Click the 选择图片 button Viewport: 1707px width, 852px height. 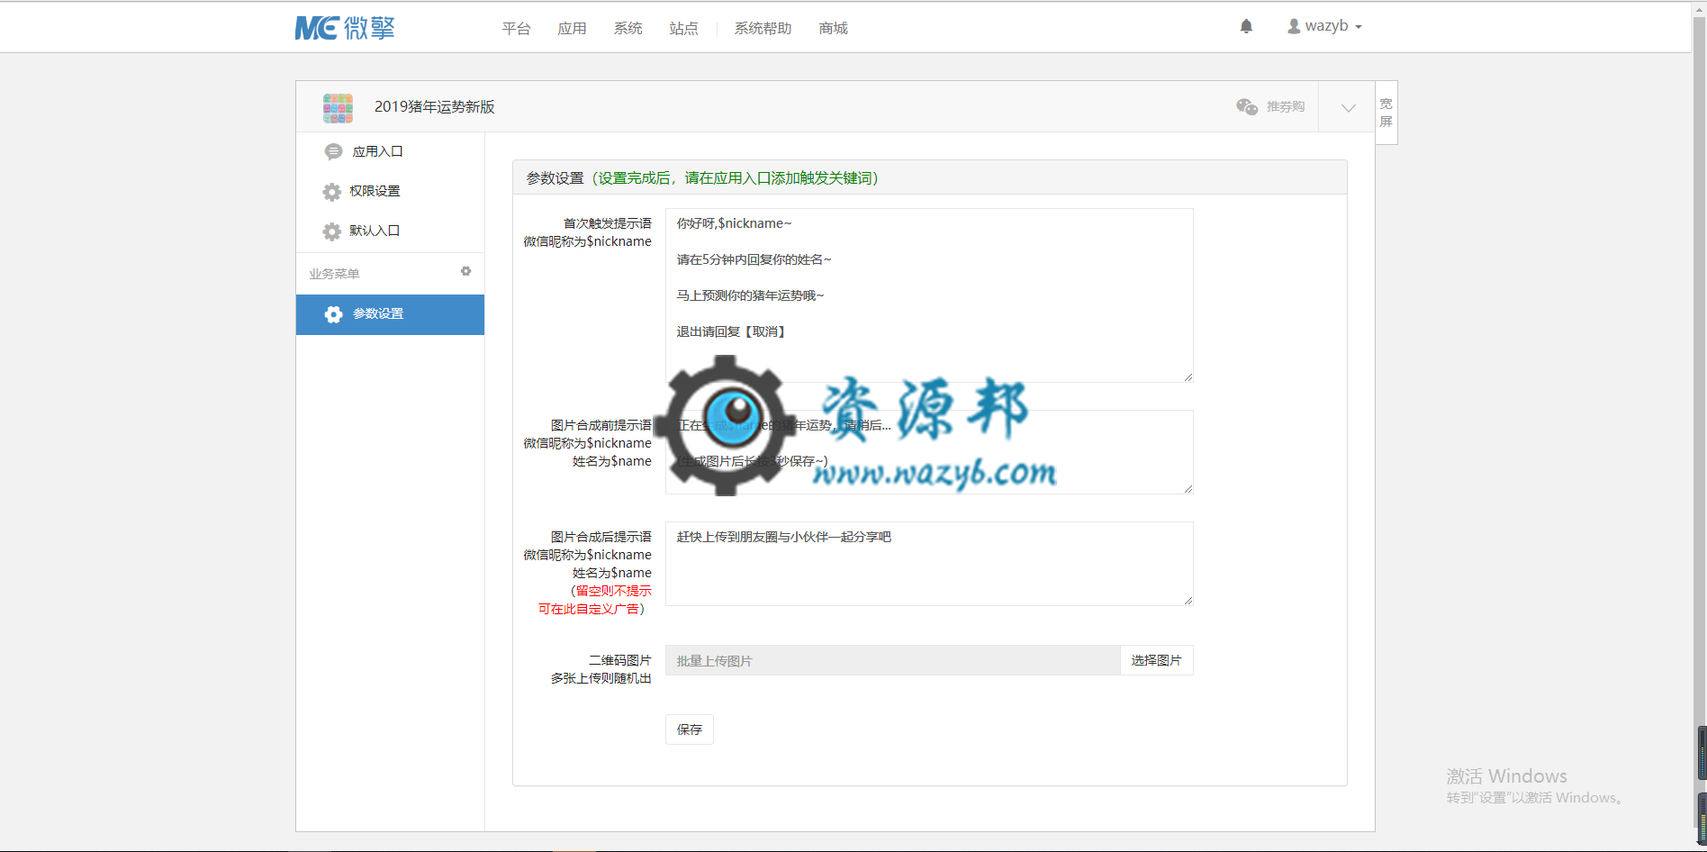pyautogui.click(x=1156, y=660)
